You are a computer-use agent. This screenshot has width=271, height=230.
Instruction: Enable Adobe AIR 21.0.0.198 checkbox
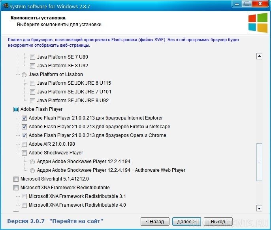click(24, 144)
